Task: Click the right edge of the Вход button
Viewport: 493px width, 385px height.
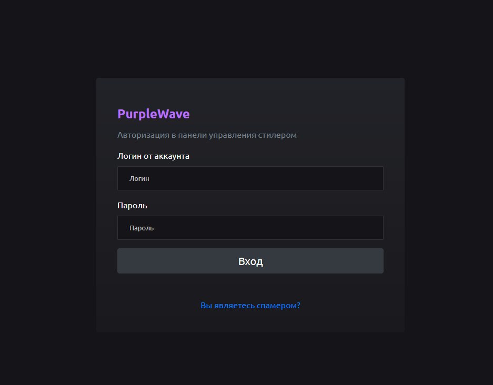Action: [x=377, y=261]
